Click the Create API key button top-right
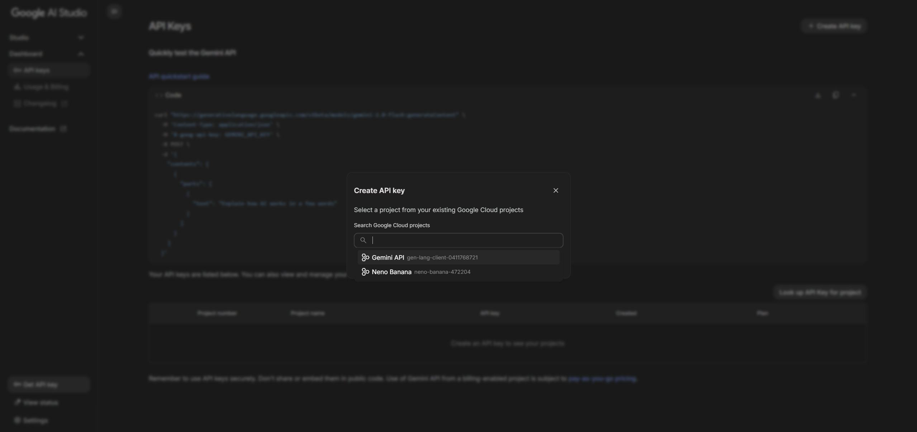This screenshot has height=432, width=917. (834, 26)
